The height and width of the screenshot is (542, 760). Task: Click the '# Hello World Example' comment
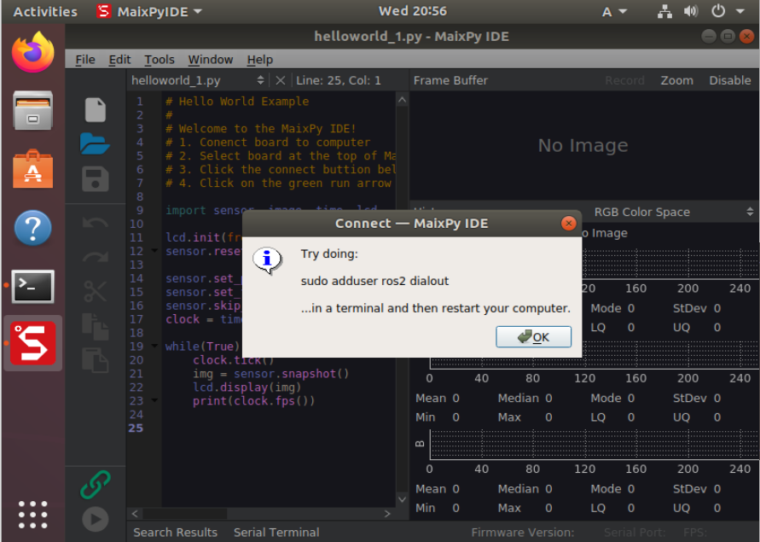pos(237,102)
